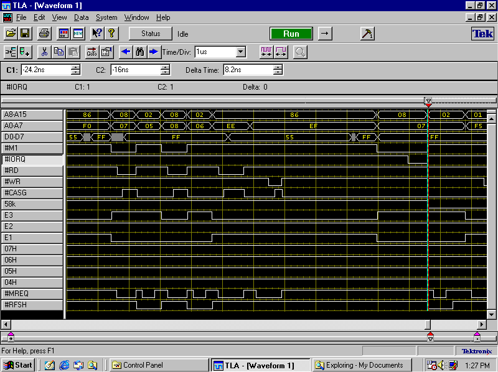Open the Help menu

tap(163, 17)
